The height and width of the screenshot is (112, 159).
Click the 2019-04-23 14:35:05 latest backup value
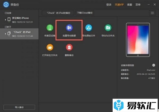(146, 74)
